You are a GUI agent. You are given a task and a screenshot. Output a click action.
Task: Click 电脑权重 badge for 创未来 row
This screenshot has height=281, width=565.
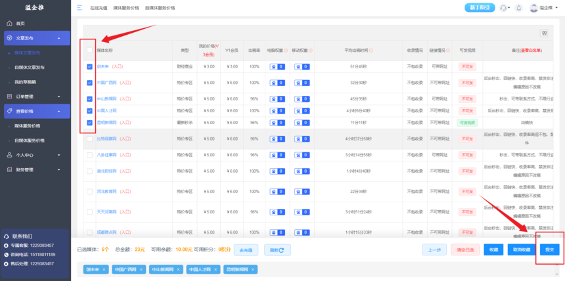coord(277,67)
